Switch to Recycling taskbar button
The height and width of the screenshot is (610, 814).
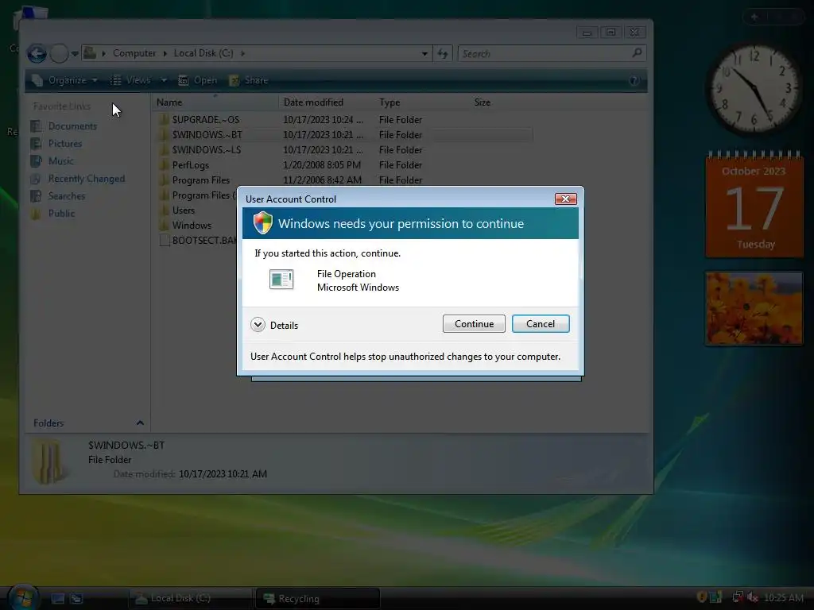(x=317, y=599)
